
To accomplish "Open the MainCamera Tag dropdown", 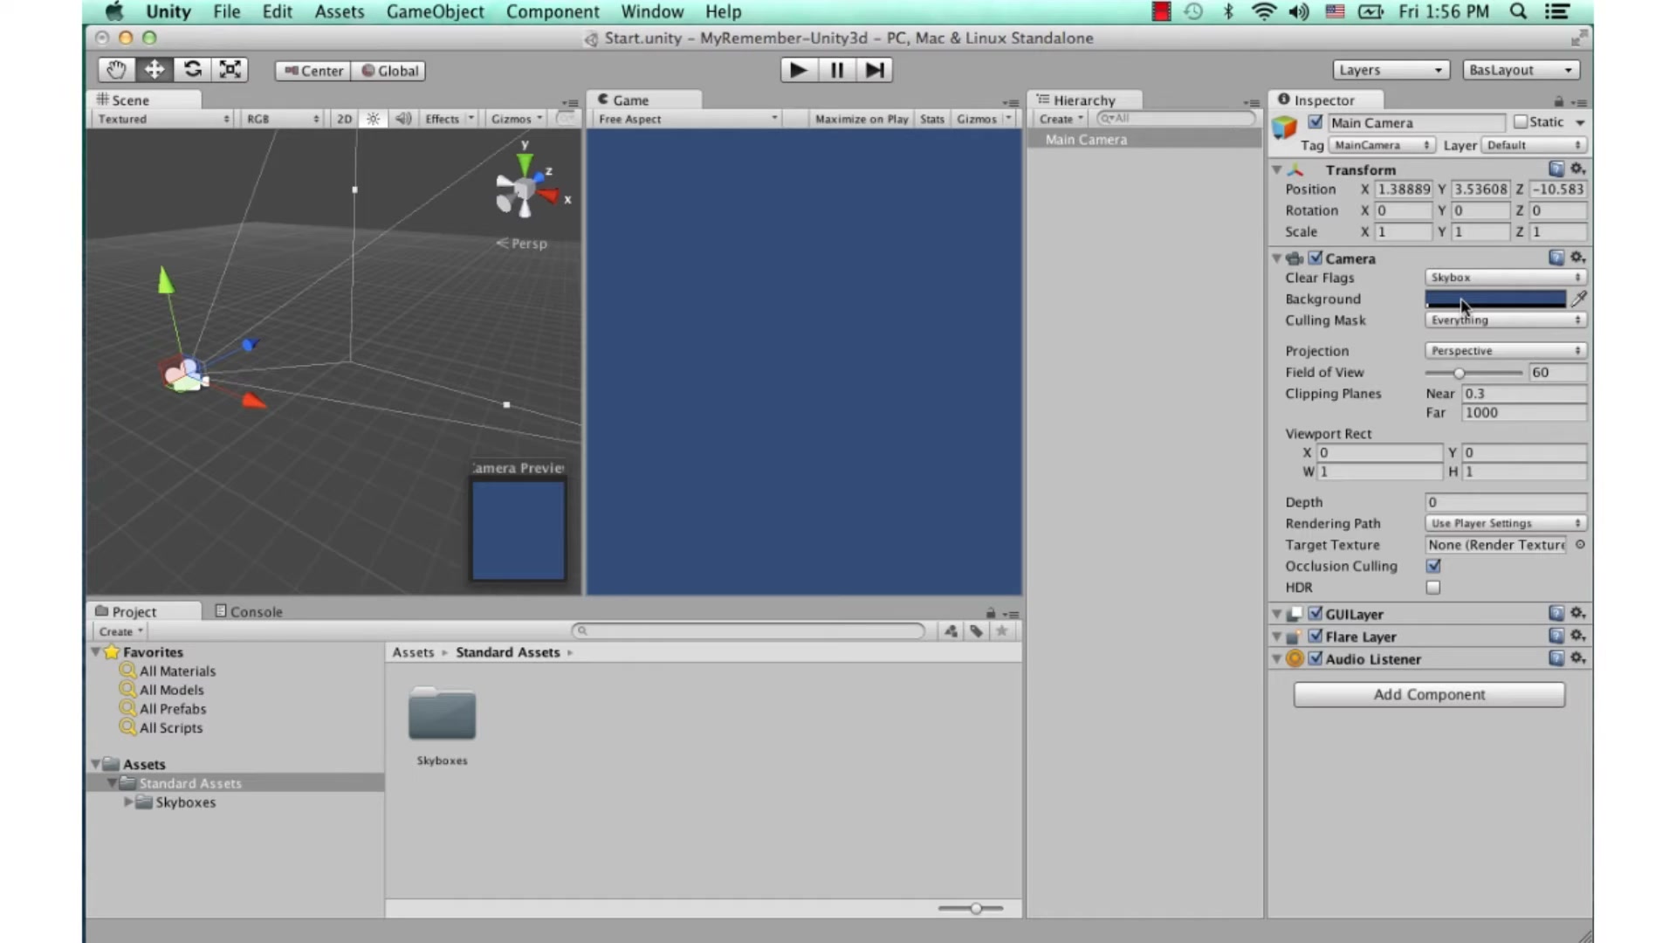I will pyautogui.click(x=1382, y=145).
